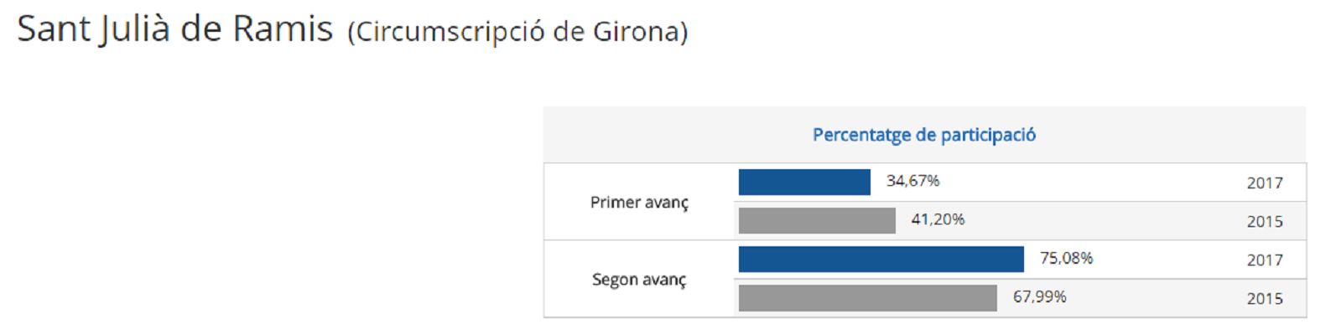Screen dimensions: 1331x335
Task: Click the 2017 label in Primer avanç
Action: point(1265,183)
